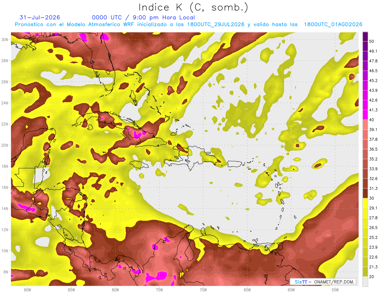
Task: Pick the magenta colorbar segment between 40 and 41.3
Action: point(365,115)
